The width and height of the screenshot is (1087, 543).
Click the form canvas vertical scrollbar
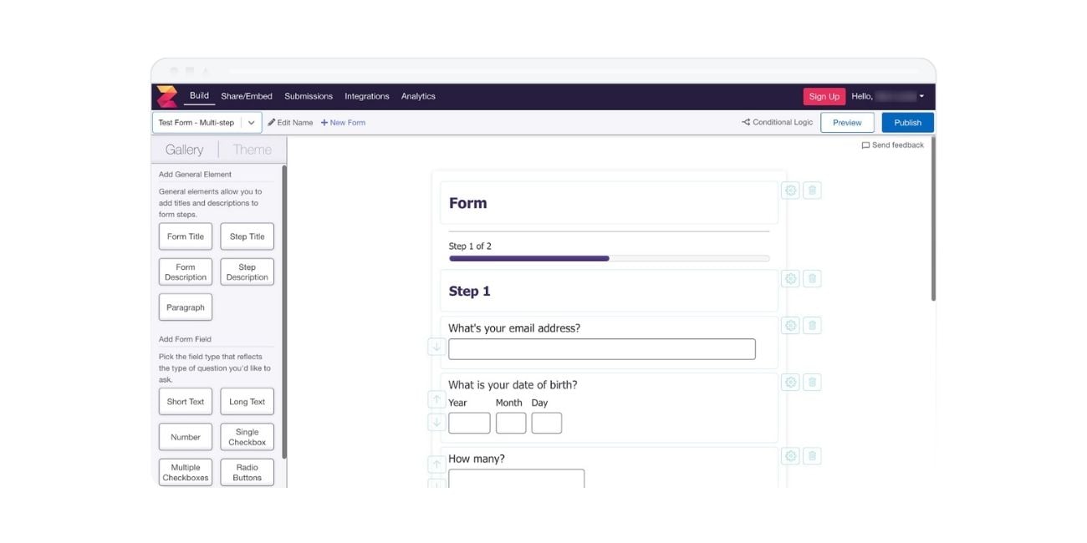tap(933, 219)
